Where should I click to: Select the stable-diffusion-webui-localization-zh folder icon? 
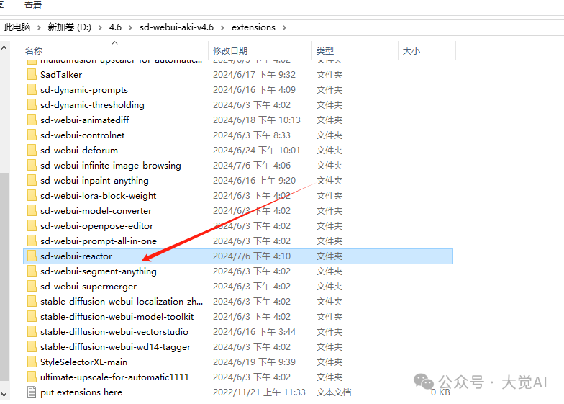click(32, 301)
